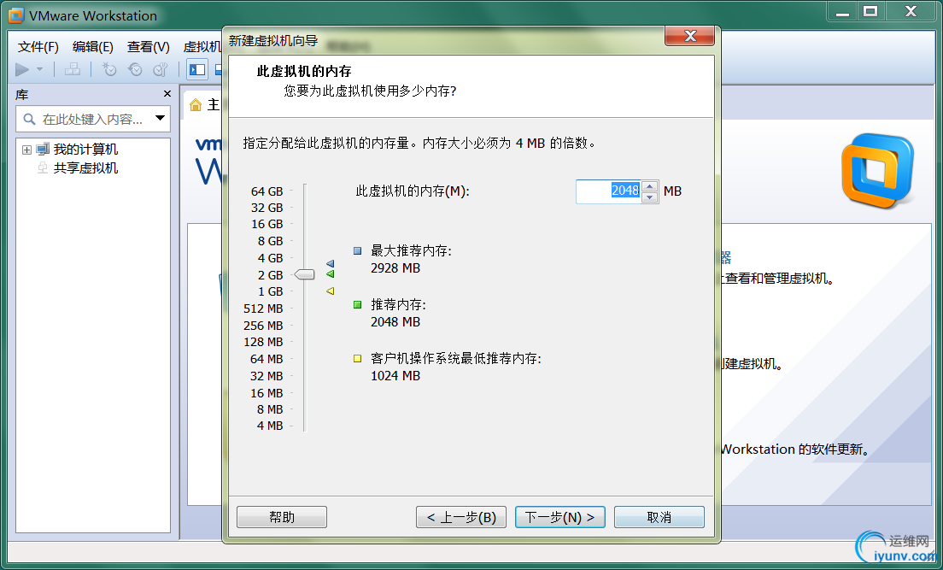This screenshot has height=570, width=943.
Task: Click the power on virtual machine icon
Action: [x=20, y=69]
